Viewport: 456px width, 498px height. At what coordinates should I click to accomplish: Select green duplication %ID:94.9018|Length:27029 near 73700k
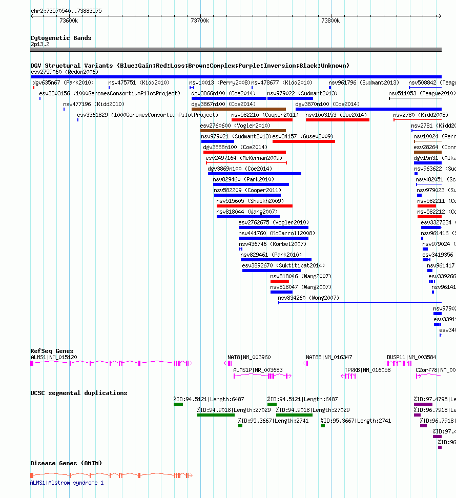216,415
